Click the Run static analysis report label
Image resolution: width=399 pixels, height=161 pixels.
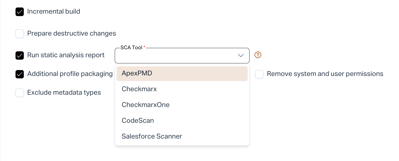tap(66, 55)
